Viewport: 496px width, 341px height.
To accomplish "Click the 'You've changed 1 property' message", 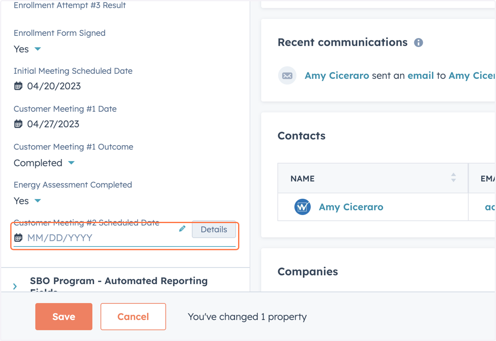I will [x=247, y=317].
